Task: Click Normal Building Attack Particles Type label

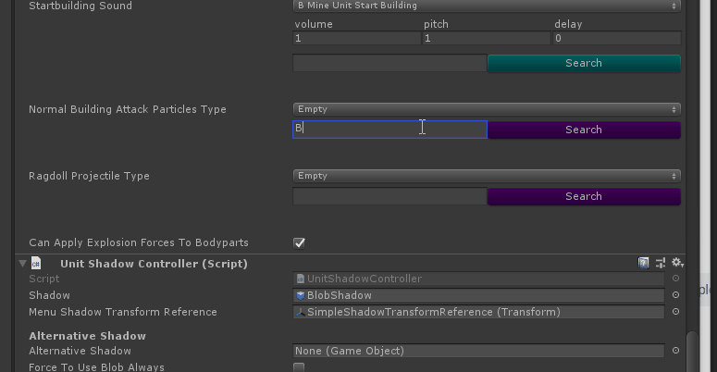Action: pos(128,109)
